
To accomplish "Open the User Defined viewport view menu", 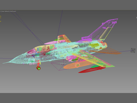I will tap(5, 11).
